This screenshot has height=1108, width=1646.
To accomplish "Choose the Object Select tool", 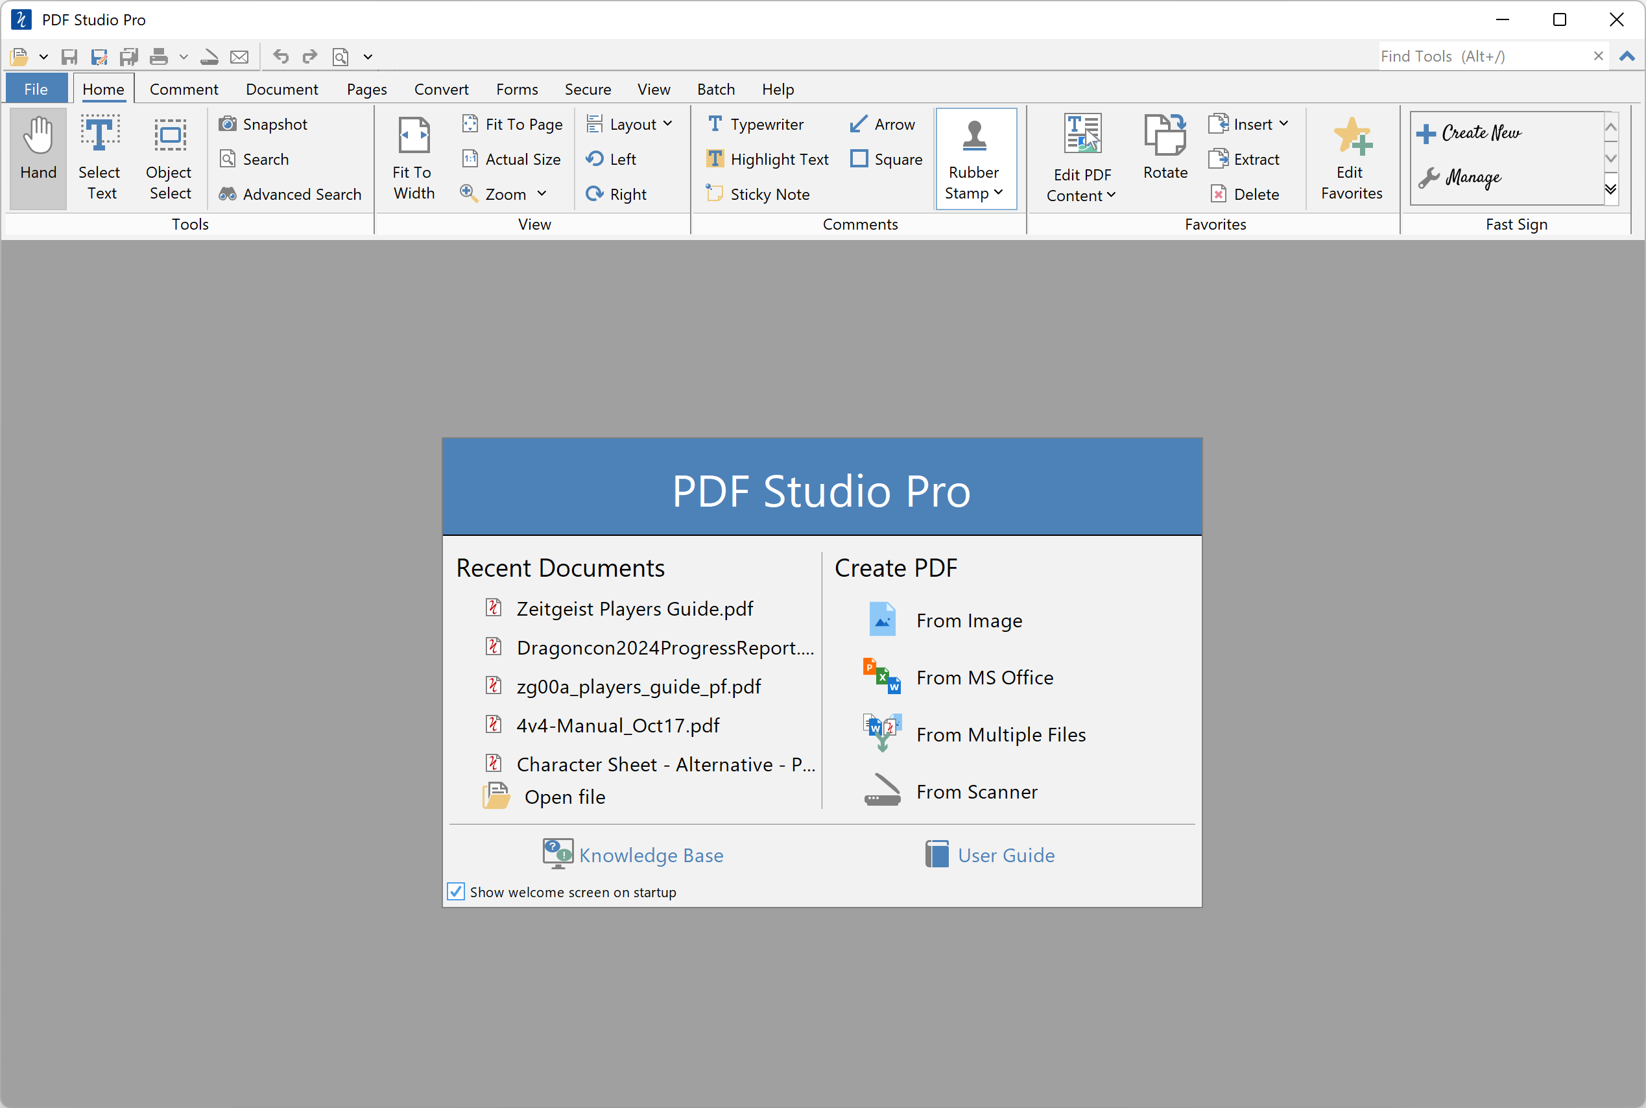I will pyautogui.click(x=169, y=156).
